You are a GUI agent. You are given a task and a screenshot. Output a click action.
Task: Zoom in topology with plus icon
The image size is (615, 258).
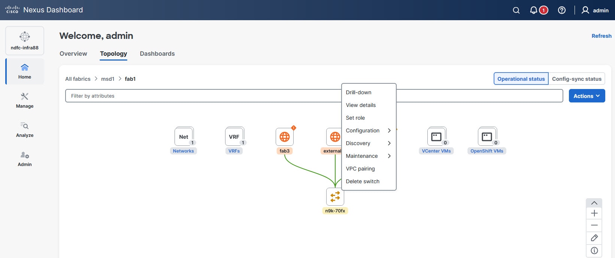[x=594, y=214]
